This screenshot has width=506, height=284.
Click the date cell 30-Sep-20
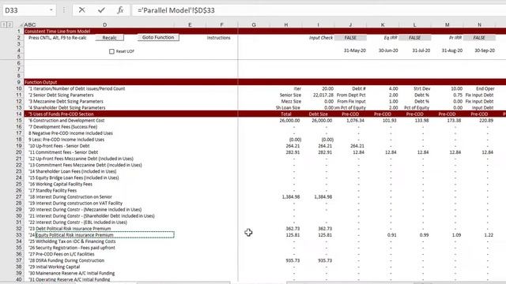pyautogui.click(x=485, y=50)
